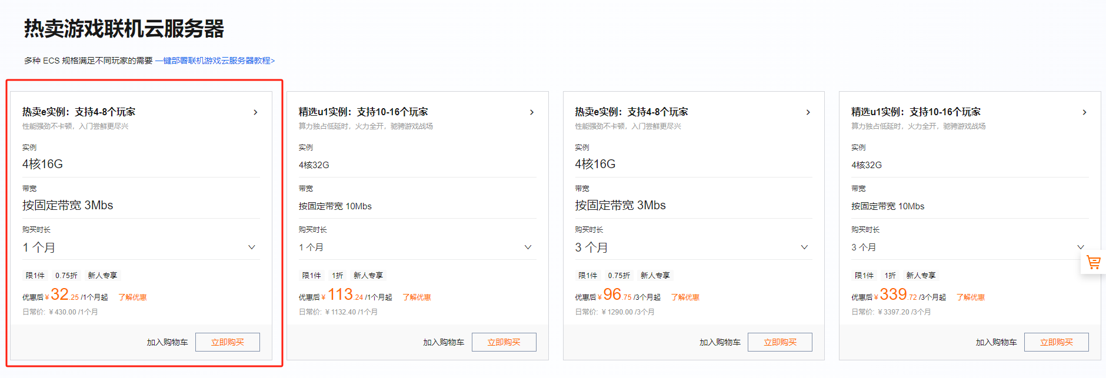
Task: Click 立即购买 on the ¥32.25 card
Action: pos(228,342)
